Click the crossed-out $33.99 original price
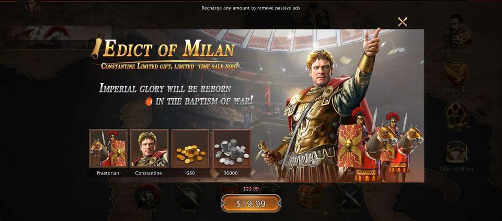The width and height of the screenshot is (502, 221). coord(251,189)
